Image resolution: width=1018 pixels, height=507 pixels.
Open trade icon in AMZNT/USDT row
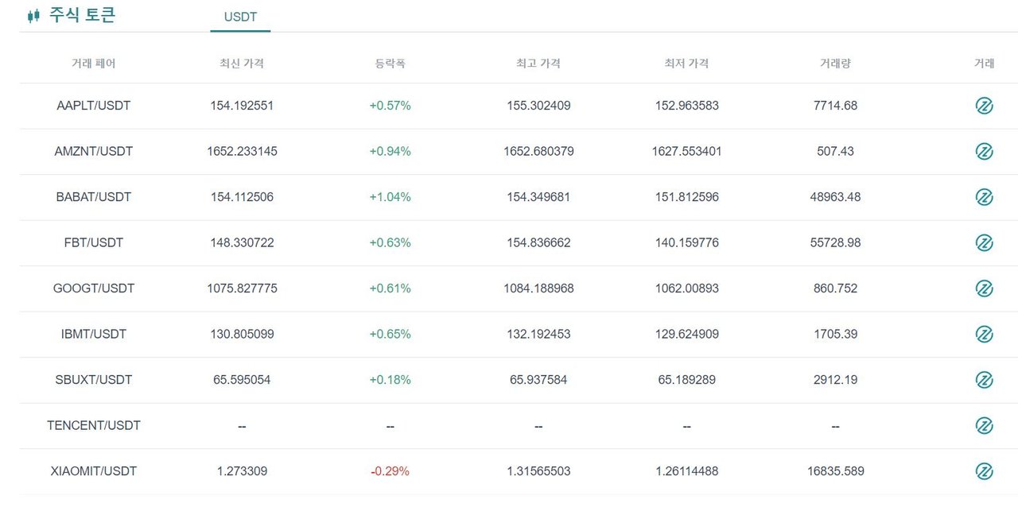(984, 151)
